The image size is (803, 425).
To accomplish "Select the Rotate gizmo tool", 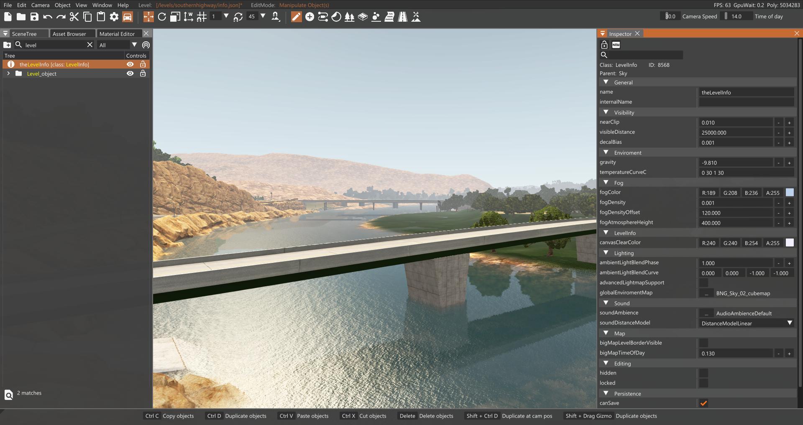I will pyautogui.click(x=162, y=17).
